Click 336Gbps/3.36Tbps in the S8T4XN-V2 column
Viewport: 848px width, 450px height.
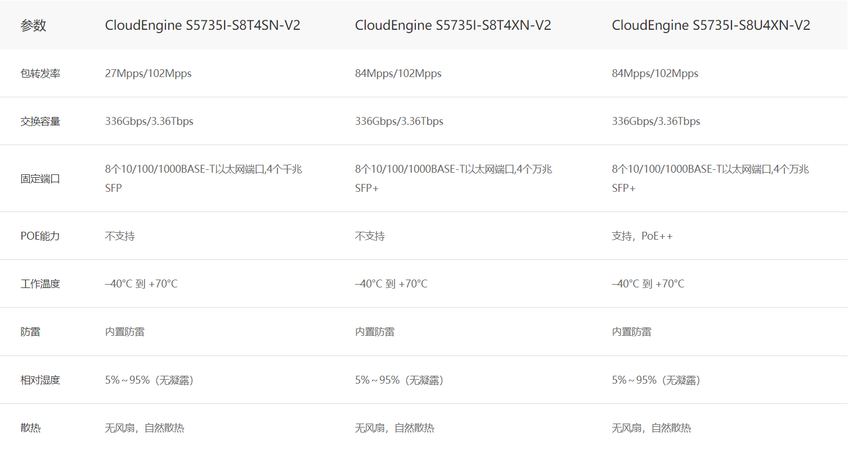pos(399,121)
